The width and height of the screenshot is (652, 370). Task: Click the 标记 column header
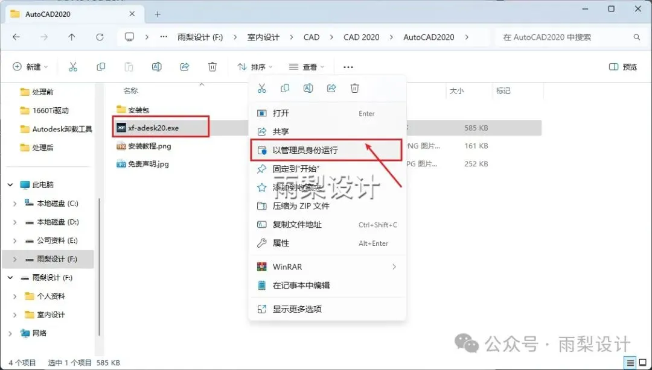(x=503, y=90)
